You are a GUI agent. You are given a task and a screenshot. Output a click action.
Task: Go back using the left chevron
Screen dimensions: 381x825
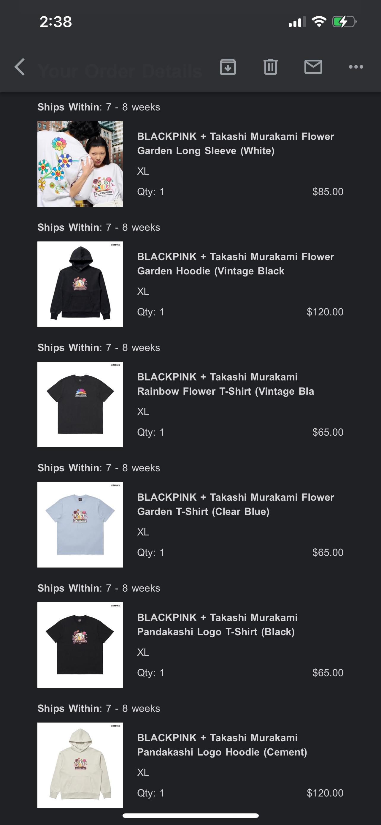click(20, 67)
